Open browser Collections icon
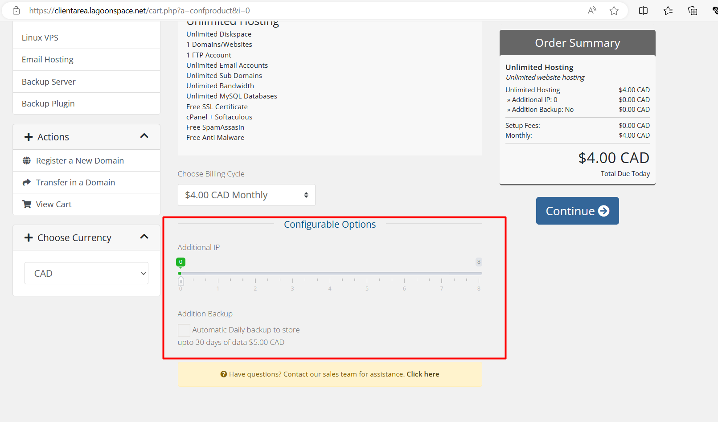The height and width of the screenshot is (422, 718). click(x=693, y=11)
